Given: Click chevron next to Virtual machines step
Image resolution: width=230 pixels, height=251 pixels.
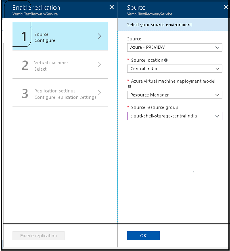Looking at the screenshot, I should pos(99,64).
